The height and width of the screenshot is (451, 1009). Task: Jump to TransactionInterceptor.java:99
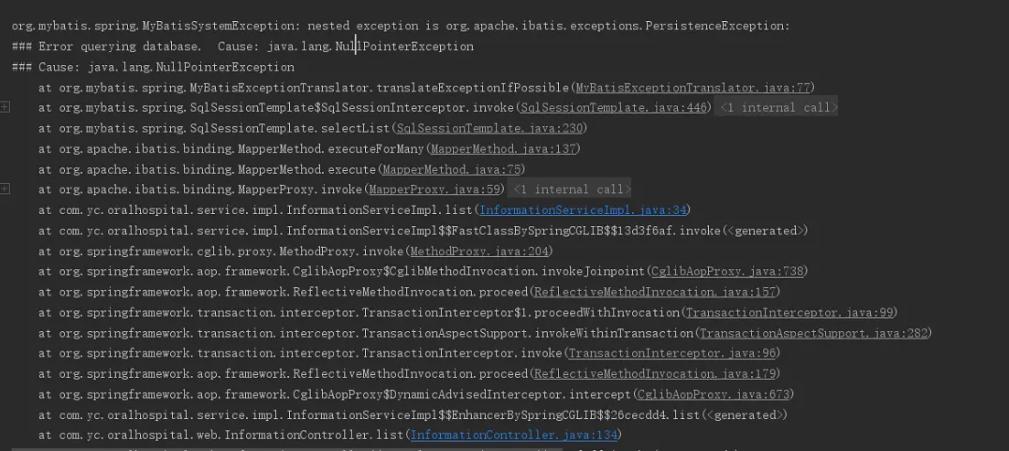789,313
